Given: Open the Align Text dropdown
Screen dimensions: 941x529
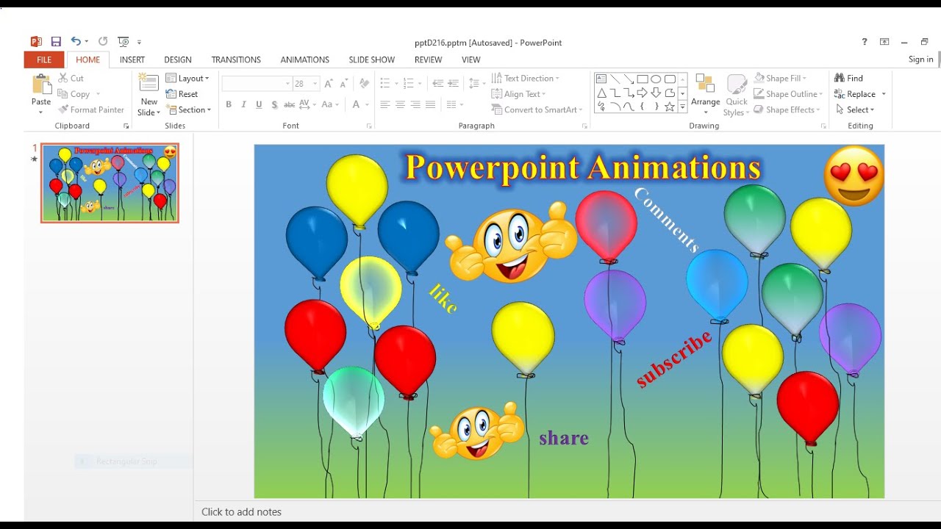Looking at the screenshot, I should (x=519, y=94).
